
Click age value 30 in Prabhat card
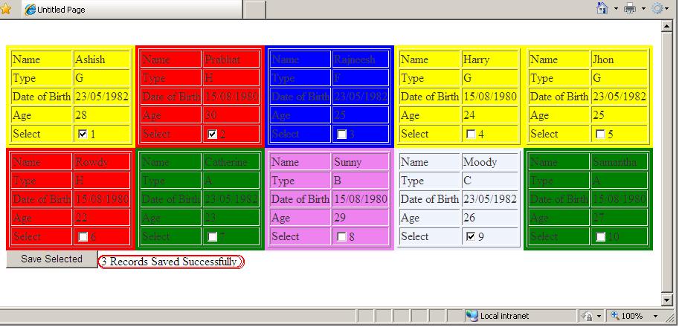(211, 115)
